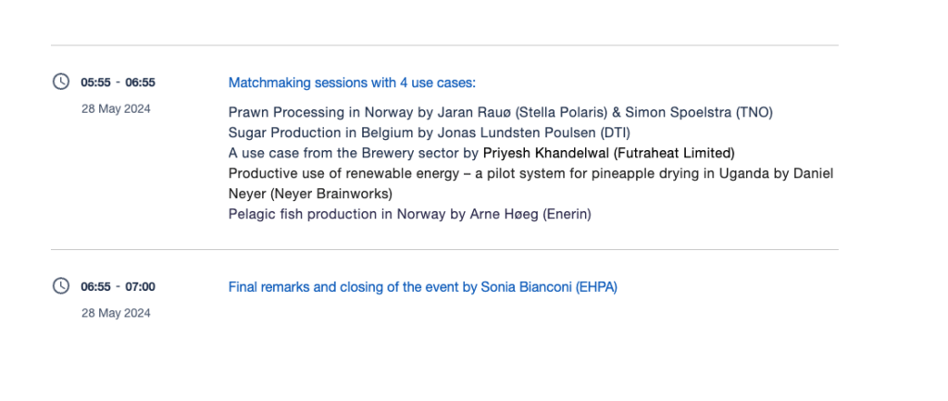Click the first 28 May 2024 date
Viewport: 948px width, 401px height.
click(115, 108)
